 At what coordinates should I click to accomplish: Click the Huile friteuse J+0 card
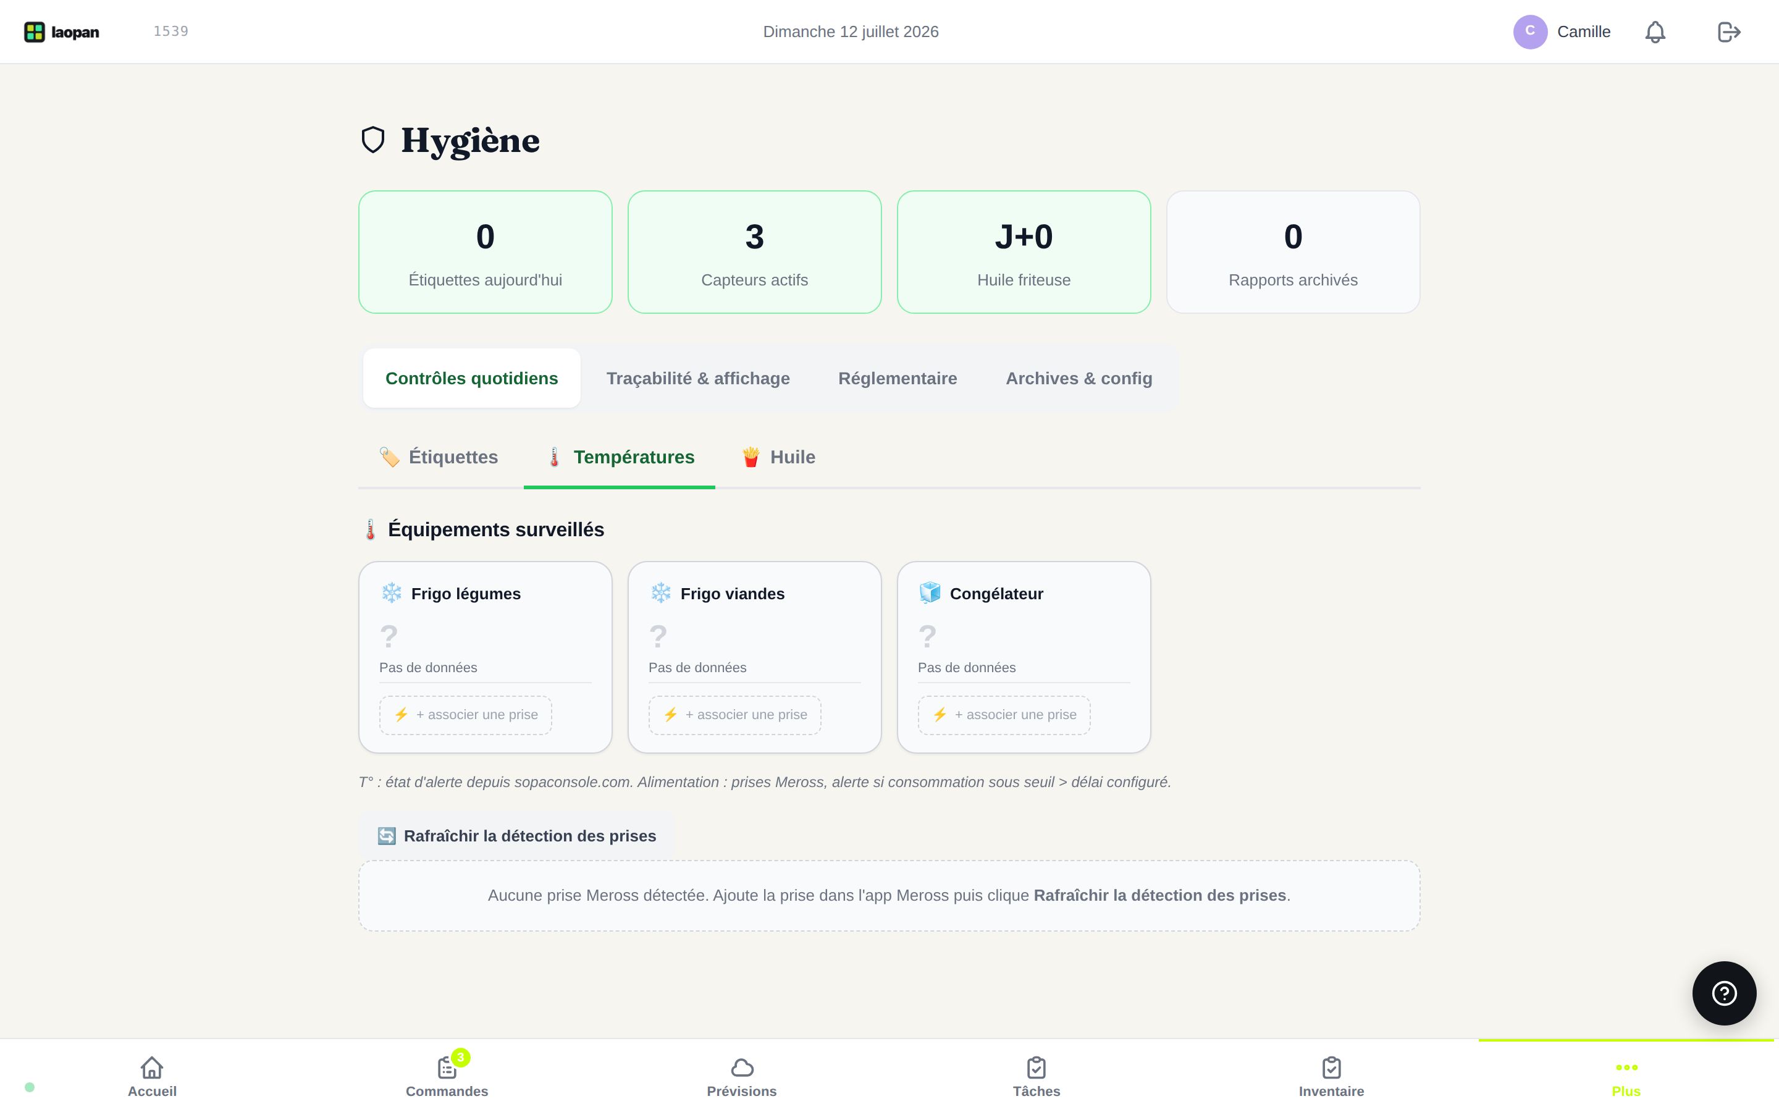pos(1024,252)
